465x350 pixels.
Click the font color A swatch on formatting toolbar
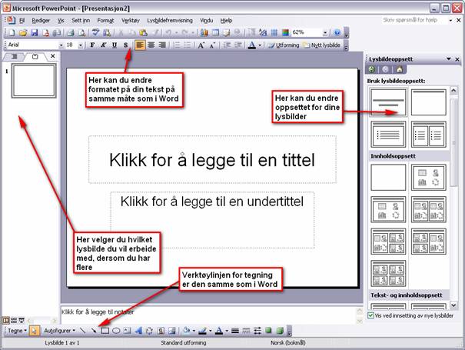(x=252, y=45)
